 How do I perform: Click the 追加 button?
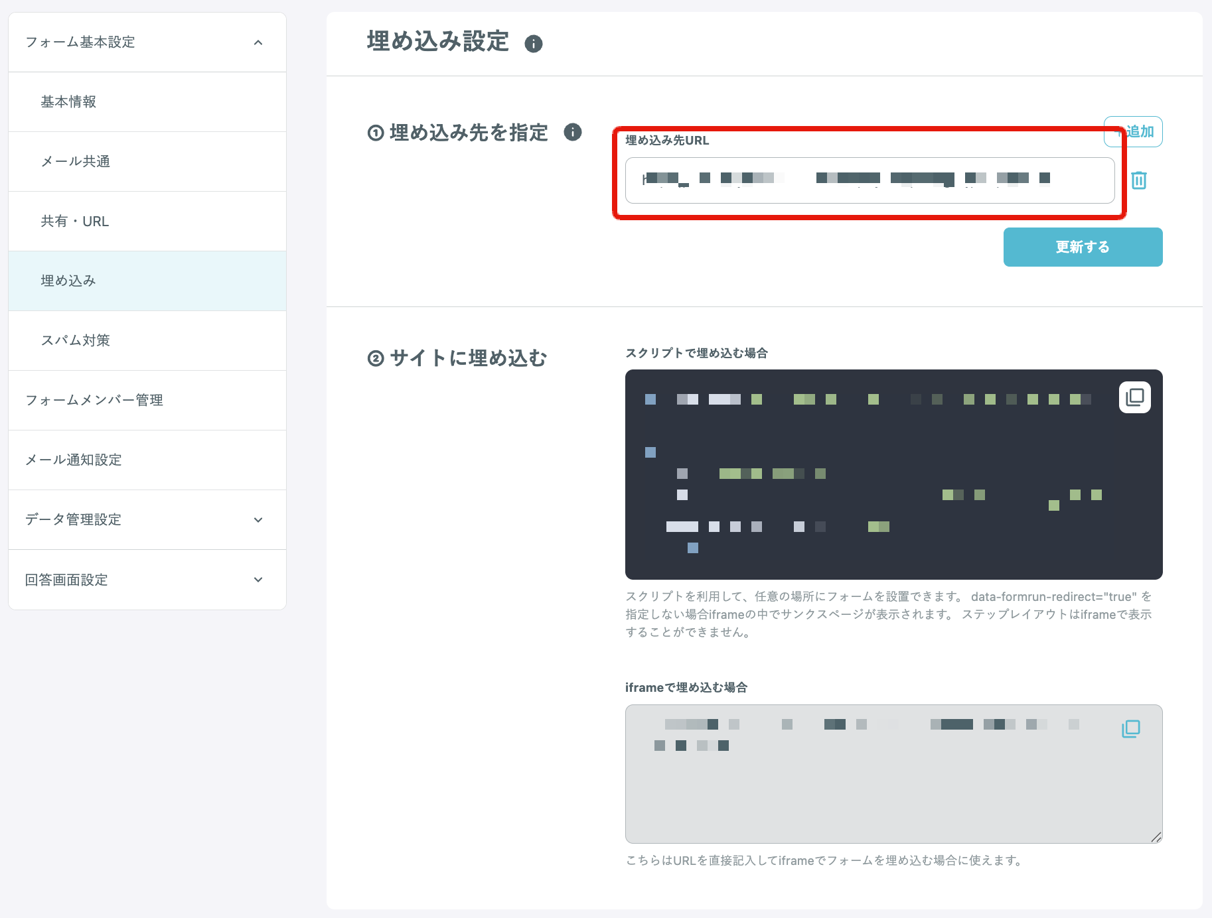point(1133,131)
